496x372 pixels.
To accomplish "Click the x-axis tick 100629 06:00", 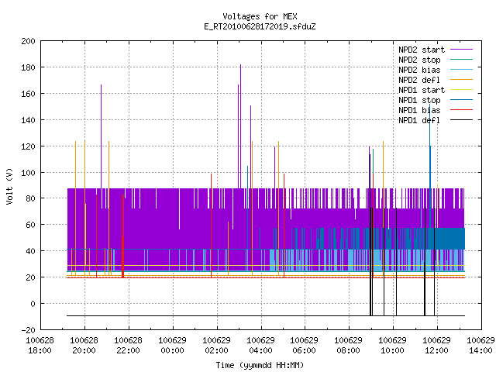I will [305, 346].
